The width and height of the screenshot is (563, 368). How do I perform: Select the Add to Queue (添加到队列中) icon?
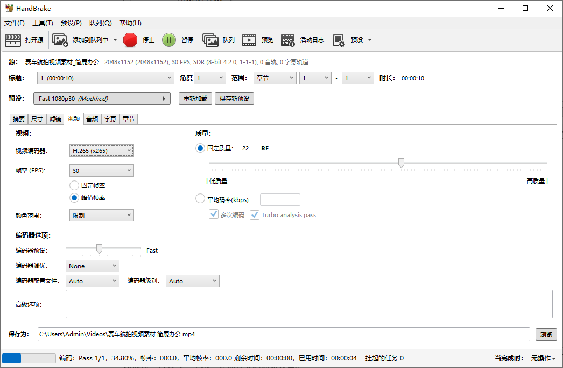click(60, 39)
